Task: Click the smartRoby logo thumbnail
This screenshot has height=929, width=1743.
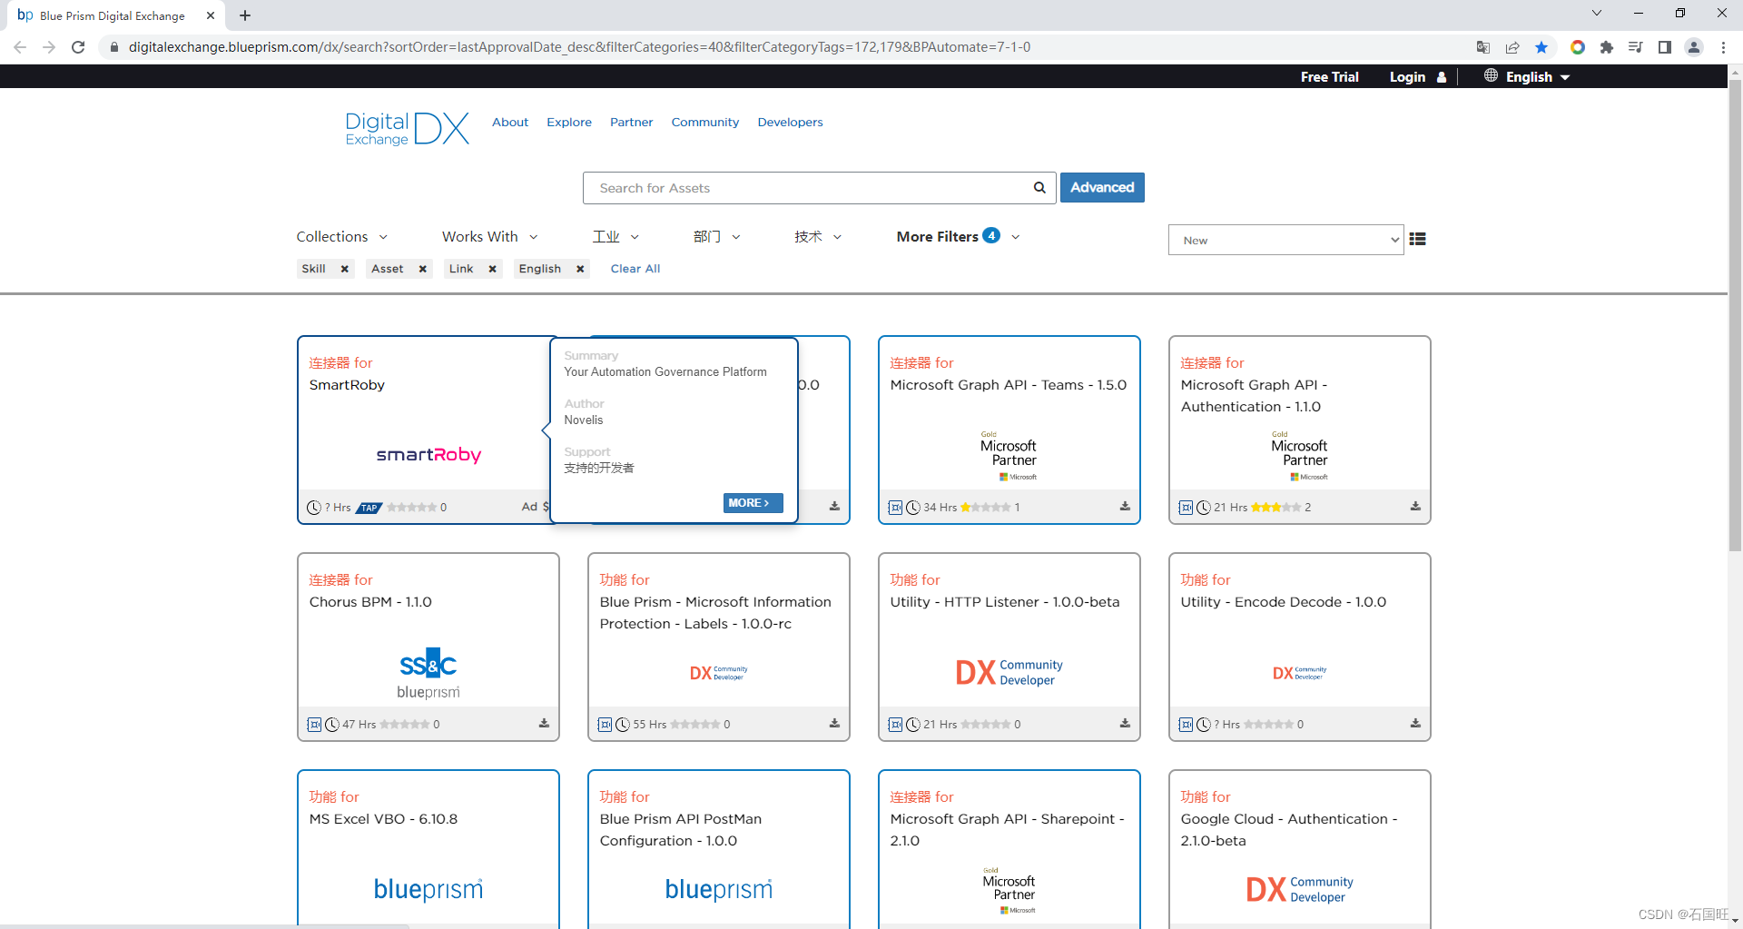Action: pyautogui.click(x=428, y=455)
